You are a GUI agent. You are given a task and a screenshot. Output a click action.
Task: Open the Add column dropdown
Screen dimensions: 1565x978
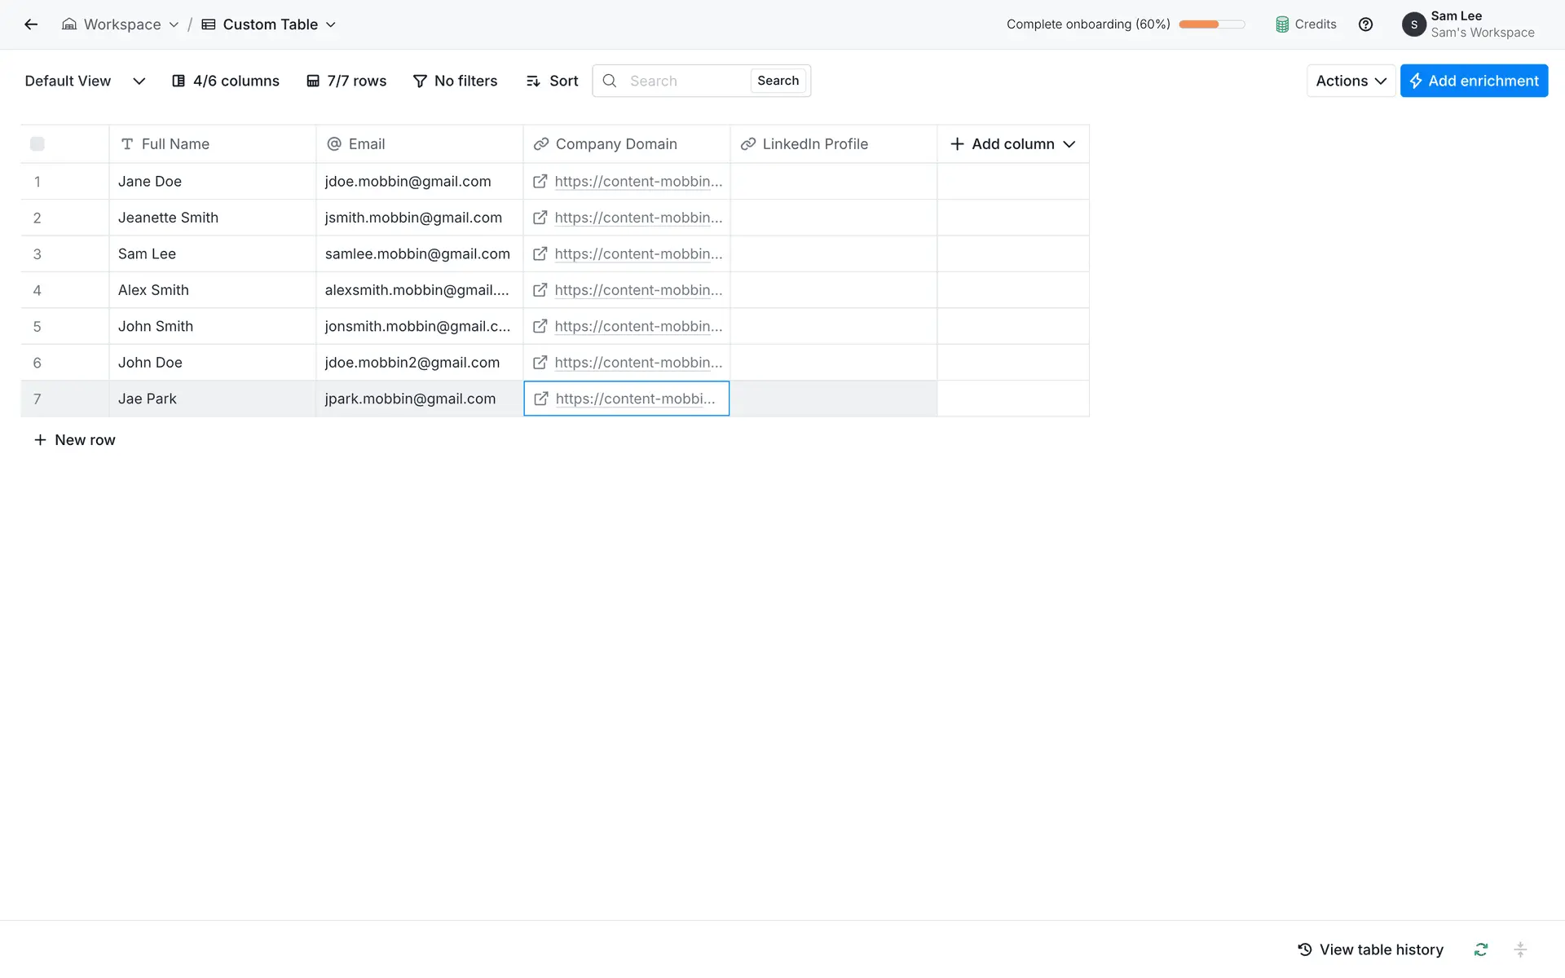[x=1013, y=144]
